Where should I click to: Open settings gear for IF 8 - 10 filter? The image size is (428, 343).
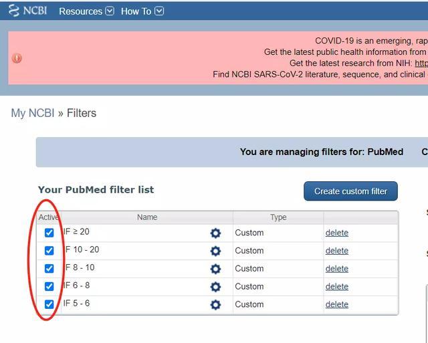(x=215, y=269)
